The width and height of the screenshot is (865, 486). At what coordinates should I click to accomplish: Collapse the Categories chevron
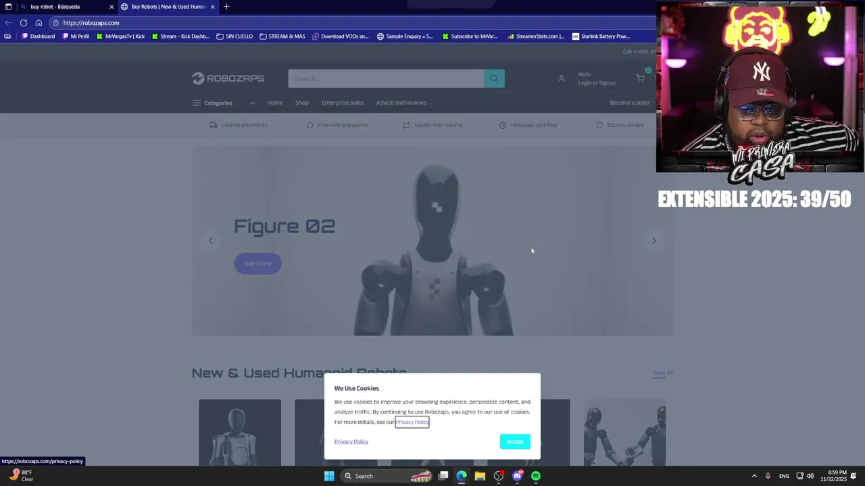pyautogui.click(x=252, y=103)
